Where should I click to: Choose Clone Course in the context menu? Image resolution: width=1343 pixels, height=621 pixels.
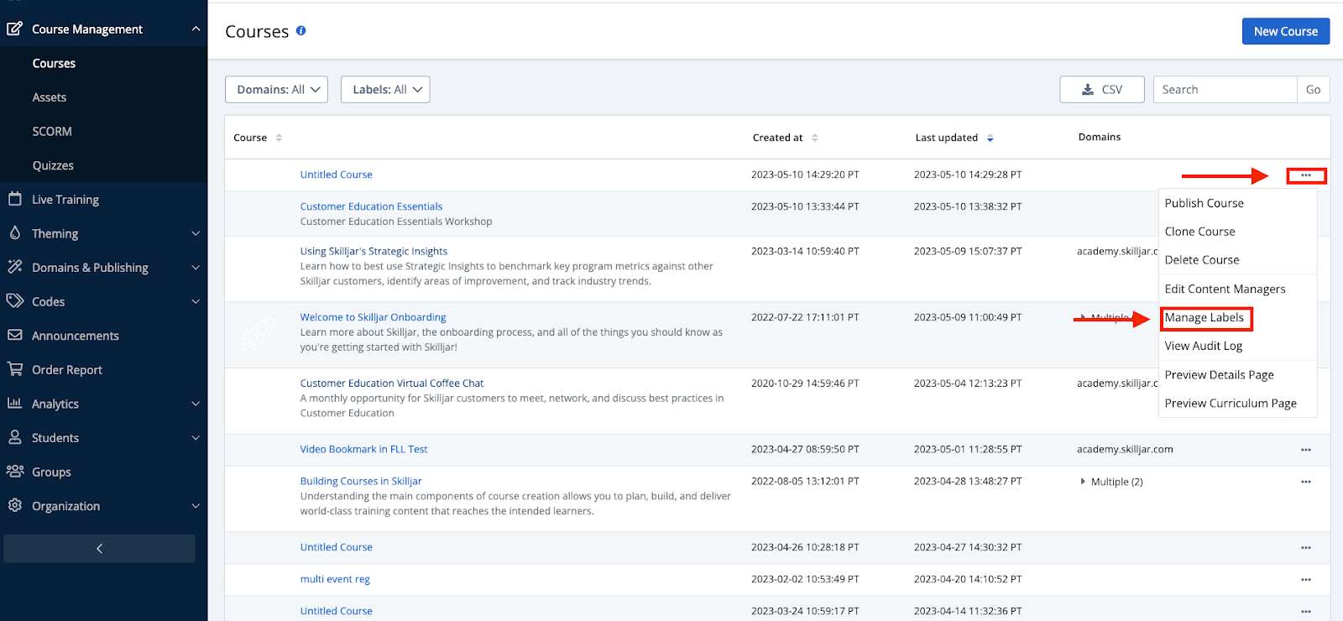[1199, 232]
